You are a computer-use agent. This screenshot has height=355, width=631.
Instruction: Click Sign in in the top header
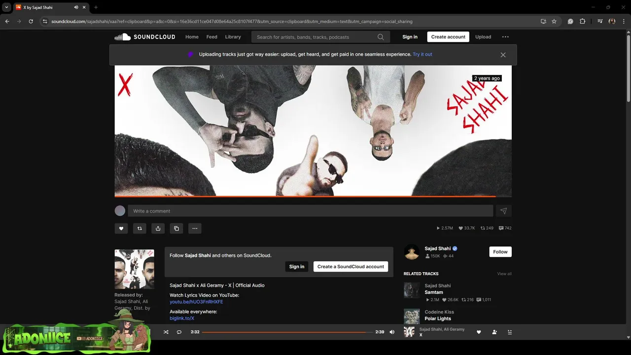coord(410,37)
